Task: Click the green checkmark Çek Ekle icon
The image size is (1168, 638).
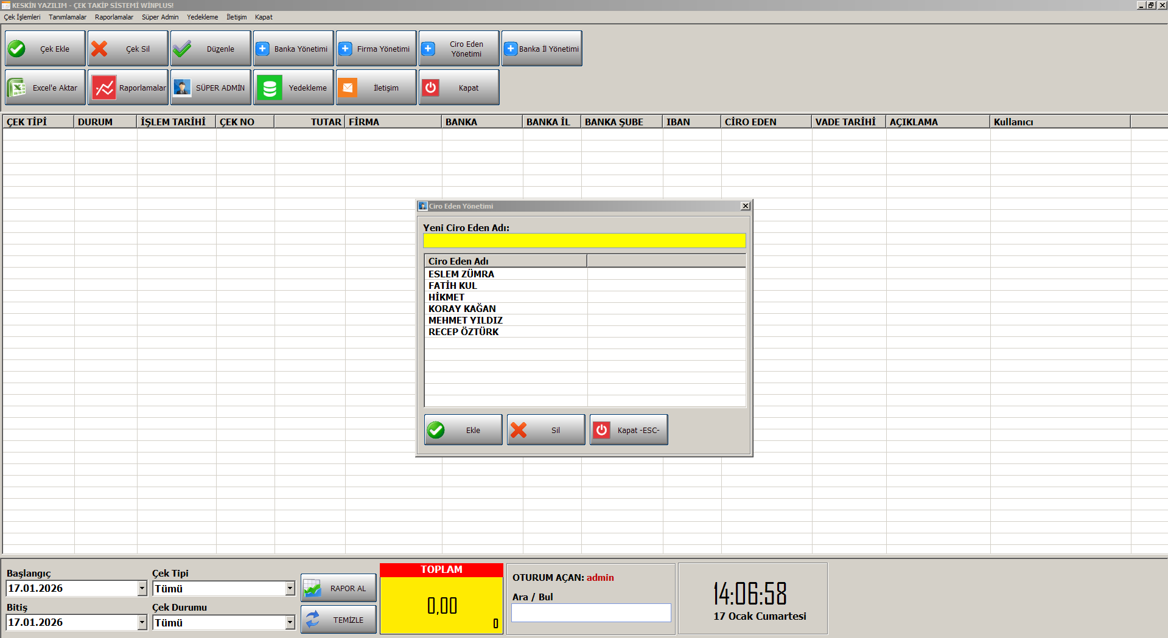Action: [17, 49]
